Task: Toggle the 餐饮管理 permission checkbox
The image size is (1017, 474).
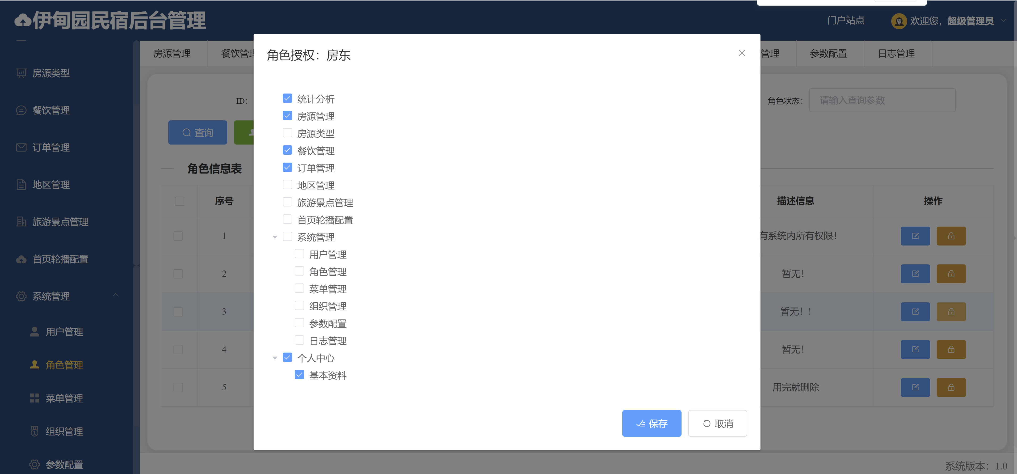Action: pos(287,150)
